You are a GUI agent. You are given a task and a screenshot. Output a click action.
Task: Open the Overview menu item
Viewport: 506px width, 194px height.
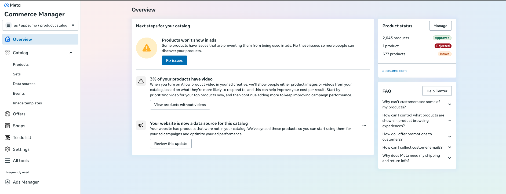point(40,39)
